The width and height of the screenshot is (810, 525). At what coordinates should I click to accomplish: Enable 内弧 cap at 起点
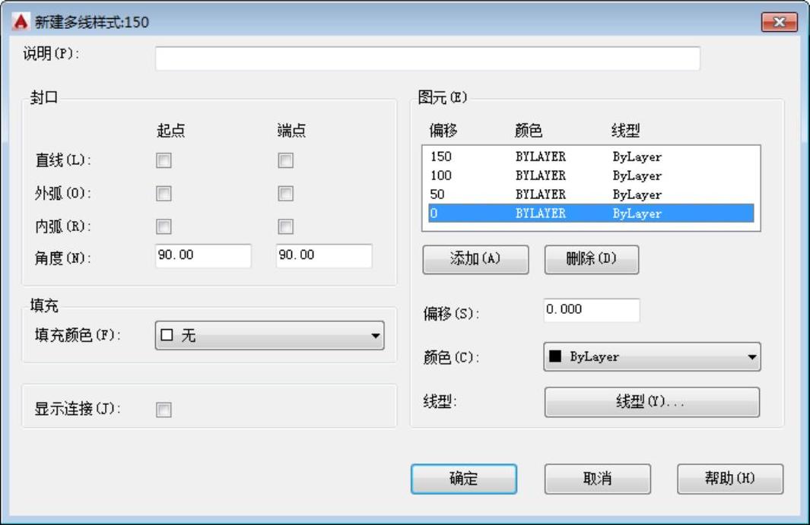coord(164,226)
